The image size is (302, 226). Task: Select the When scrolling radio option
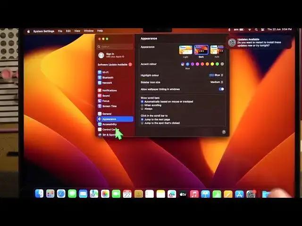pos(142,105)
